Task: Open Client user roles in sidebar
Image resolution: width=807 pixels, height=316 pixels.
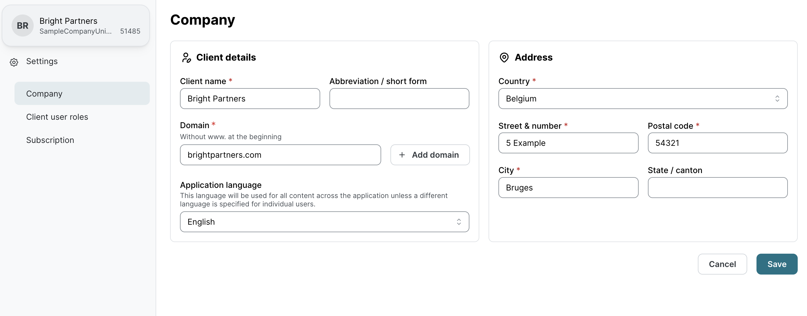Action: [57, 117]
